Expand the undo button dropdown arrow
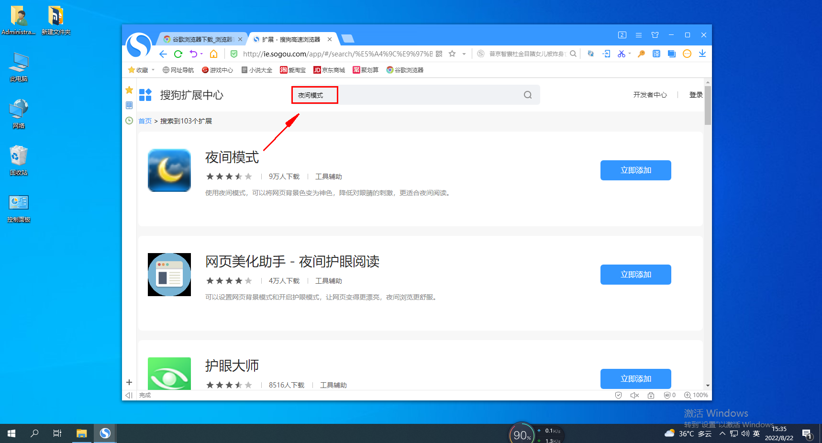822x443 pixels. (201, 54)
